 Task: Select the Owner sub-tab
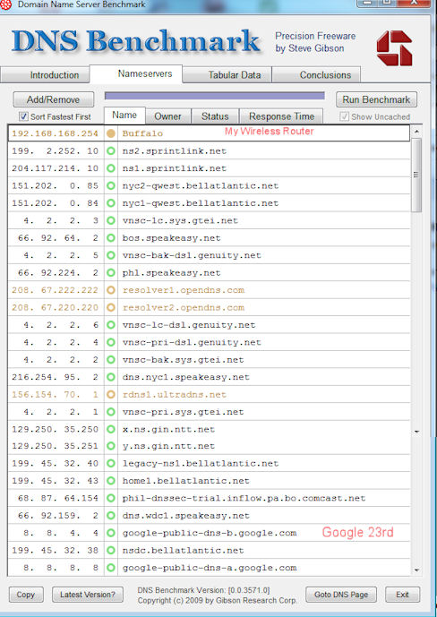[168, 116]
